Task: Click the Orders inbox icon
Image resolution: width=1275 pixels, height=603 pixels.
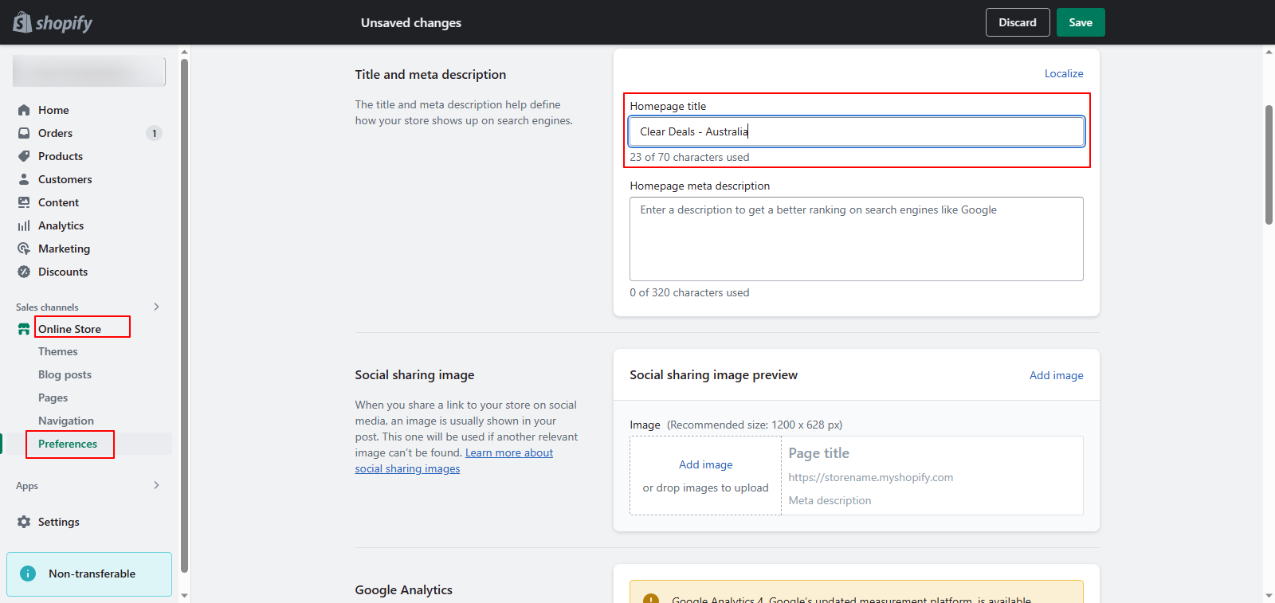Action: [x=24, y=133]
